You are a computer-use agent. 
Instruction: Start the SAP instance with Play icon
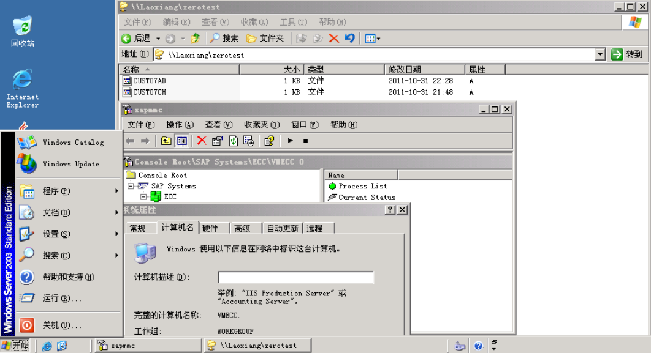[290, 141]
